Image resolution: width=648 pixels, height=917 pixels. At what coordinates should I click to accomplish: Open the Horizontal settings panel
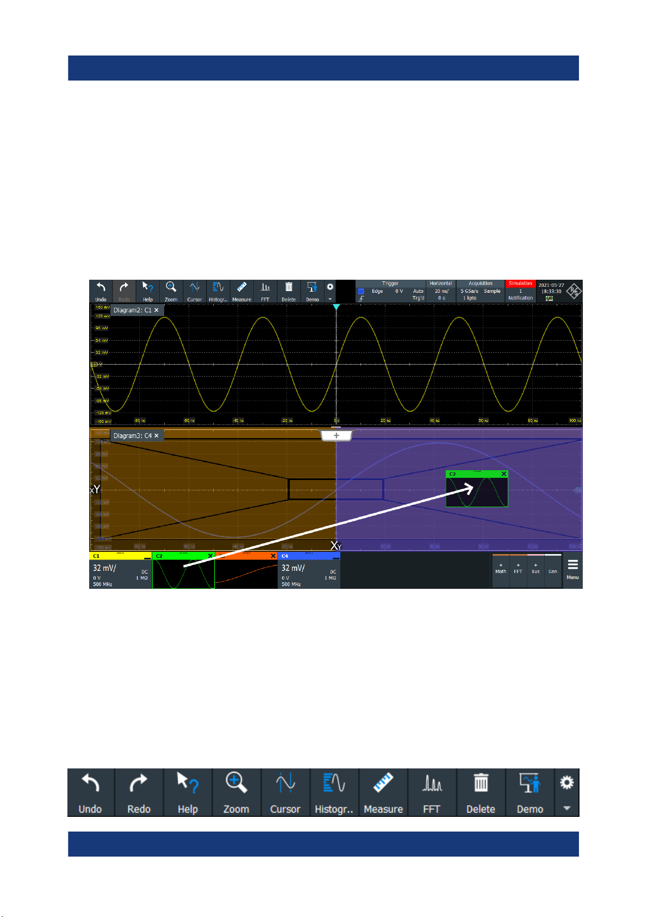pyautogui.click(x=441, y=291)
